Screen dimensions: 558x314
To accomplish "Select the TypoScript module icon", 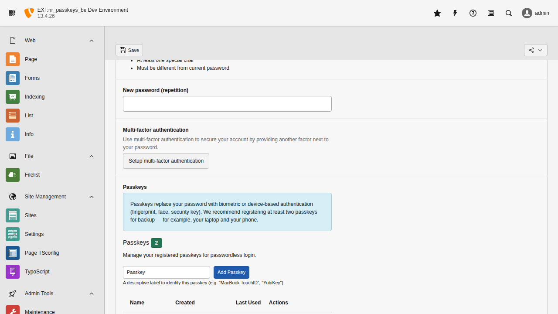I will [x=13, y=271].
